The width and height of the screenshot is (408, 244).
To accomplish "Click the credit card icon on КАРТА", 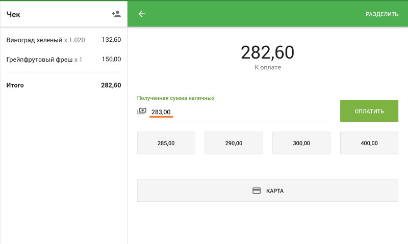I will click(257, 191).
